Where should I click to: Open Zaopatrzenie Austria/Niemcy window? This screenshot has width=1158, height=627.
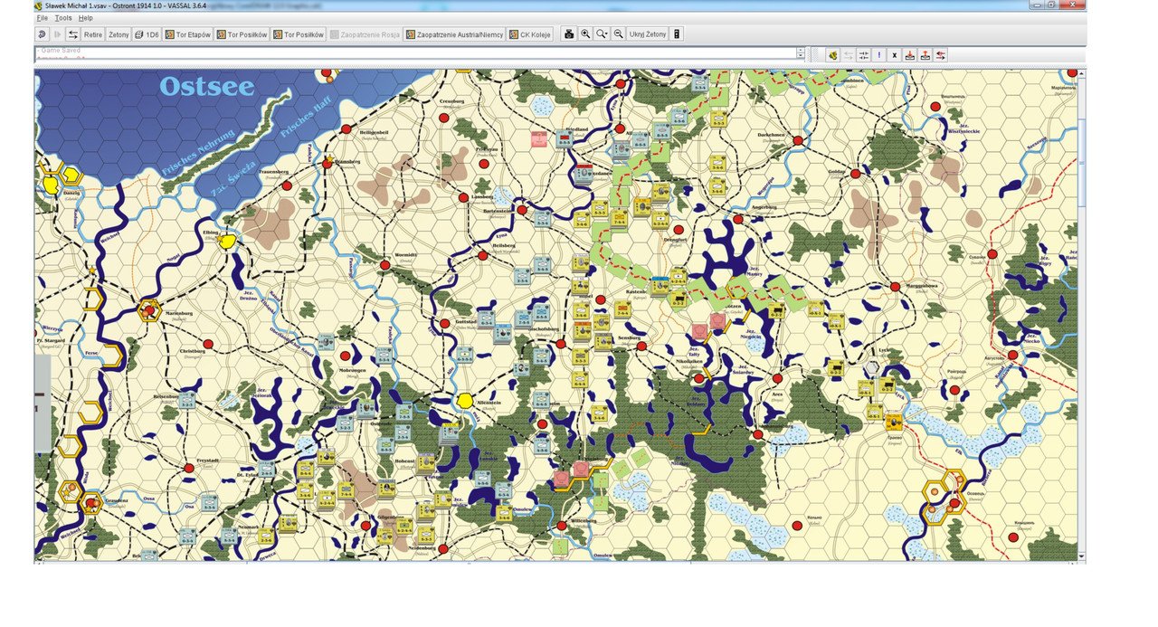coord(454,34)
